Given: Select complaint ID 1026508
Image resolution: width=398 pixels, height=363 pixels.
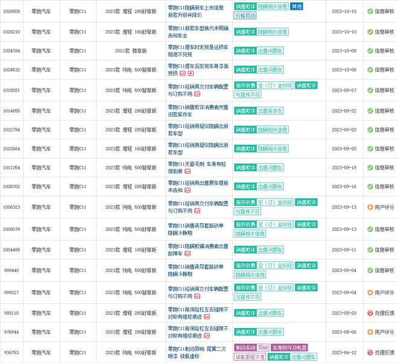Looking at the screenshot, I should click(x=11, y=11).
